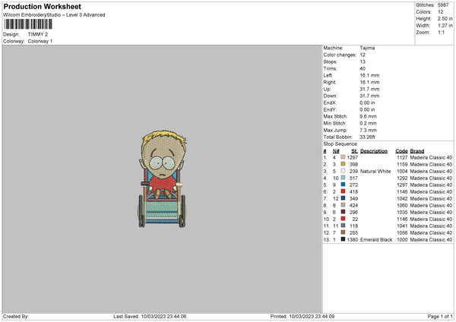
Task: Click the "Created By:" footer label
Action: coord(16,317)
